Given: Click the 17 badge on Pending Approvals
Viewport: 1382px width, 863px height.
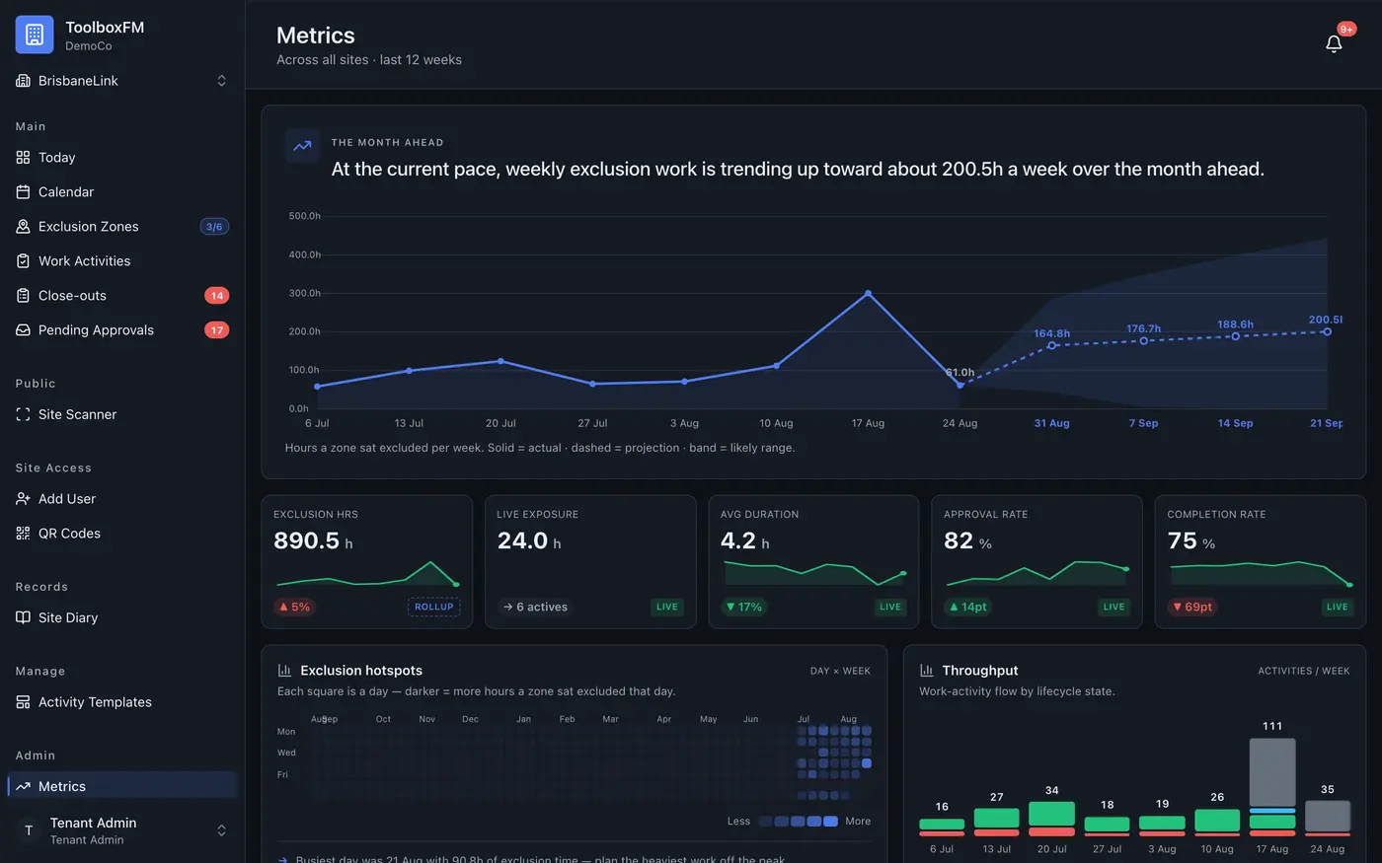Looking at the screenshot, I should [217, 330].
